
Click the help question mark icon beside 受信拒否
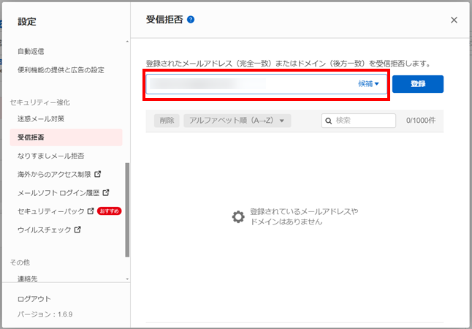191,20
